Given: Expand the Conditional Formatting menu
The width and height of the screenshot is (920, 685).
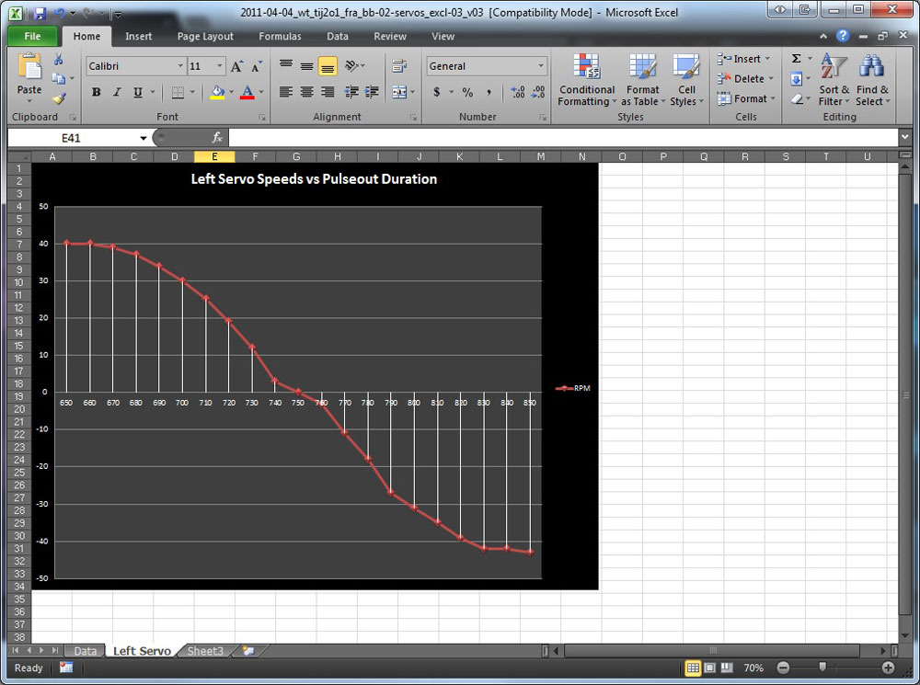Looking at the screenshot, I should pyautogui.click(x=586, y=80).
